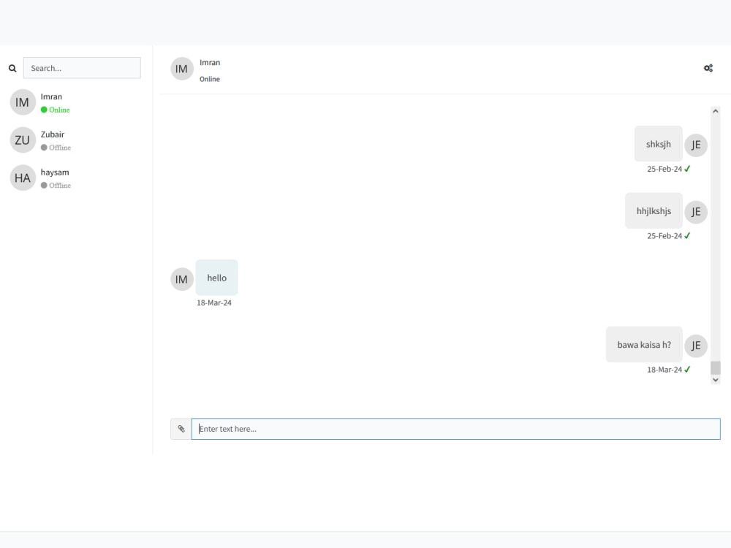
Task: Click scrollbar up arrow in chat
Action: click(x=715, y=111)
